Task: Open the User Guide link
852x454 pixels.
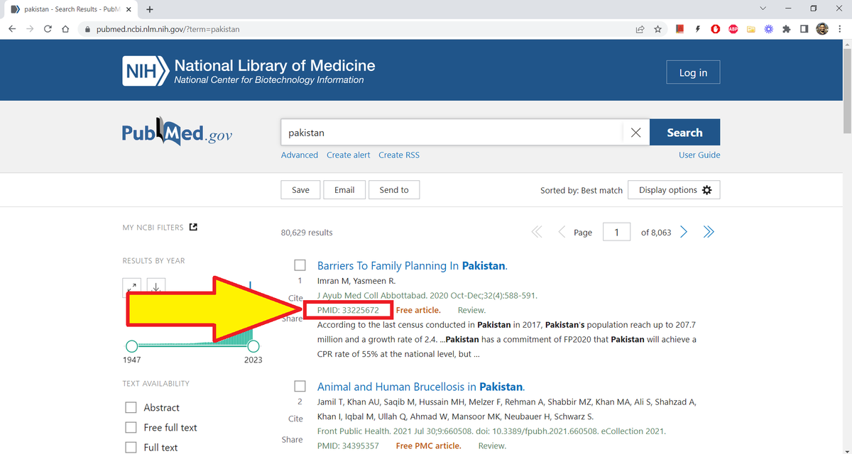Action: point(699,155)
